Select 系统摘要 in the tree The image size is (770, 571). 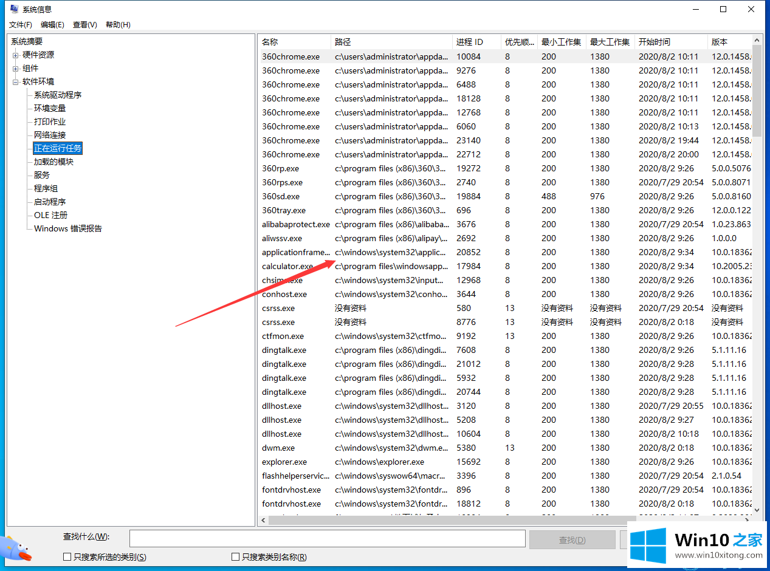point(27,41)
